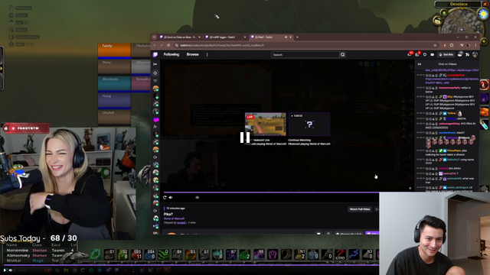
Task: Open the World of Warcraft category link
Action: 174,218
